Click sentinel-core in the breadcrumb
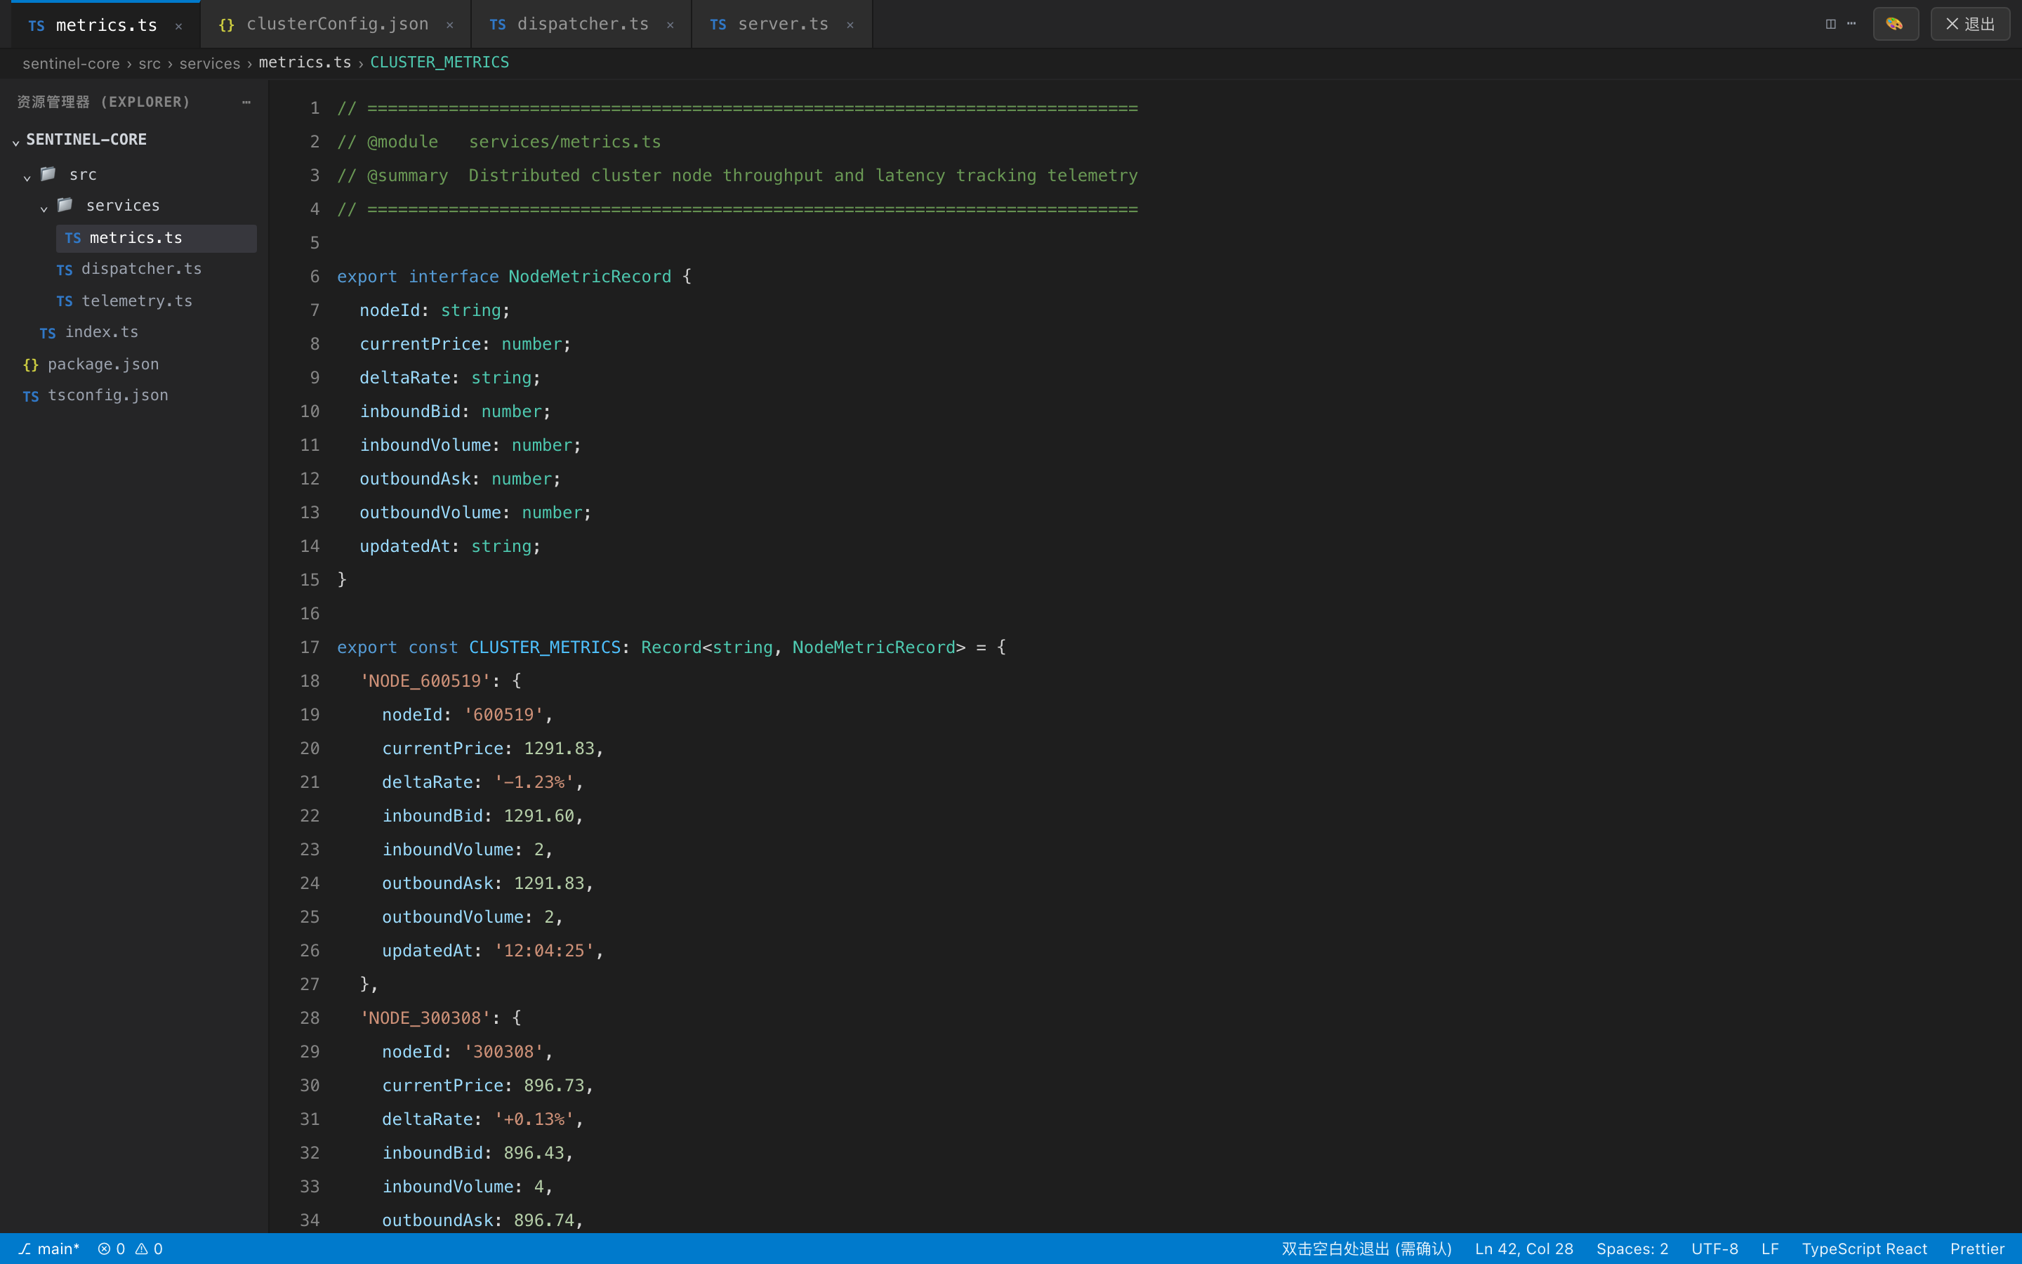 (71, 63)
